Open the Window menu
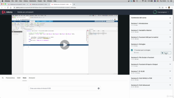The height and width of the screenshot is (98, 174). pos(49,1)
